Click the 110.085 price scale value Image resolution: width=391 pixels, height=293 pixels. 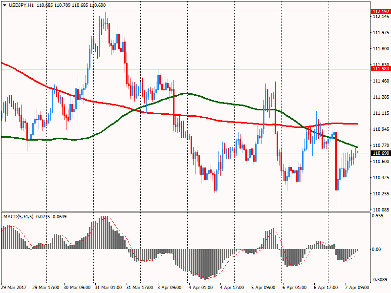point(381,210)
